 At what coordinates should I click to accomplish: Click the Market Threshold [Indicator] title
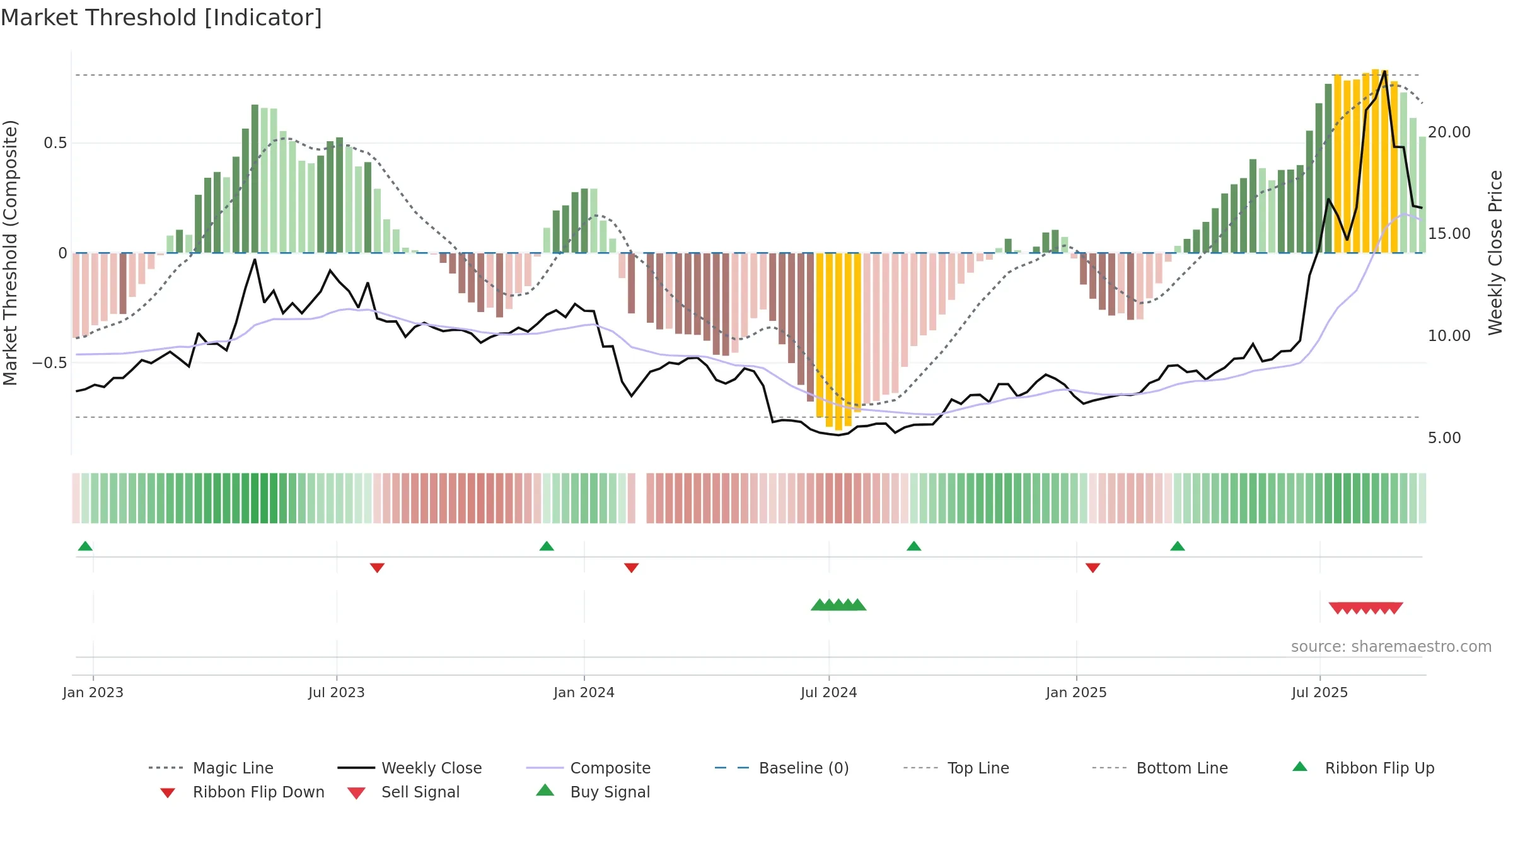point(161,18)
